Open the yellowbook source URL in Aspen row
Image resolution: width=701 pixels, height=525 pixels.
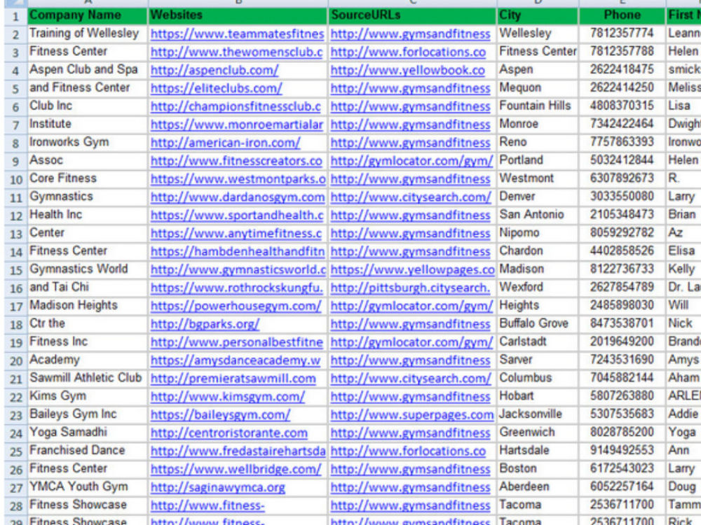tap(408, 70)
